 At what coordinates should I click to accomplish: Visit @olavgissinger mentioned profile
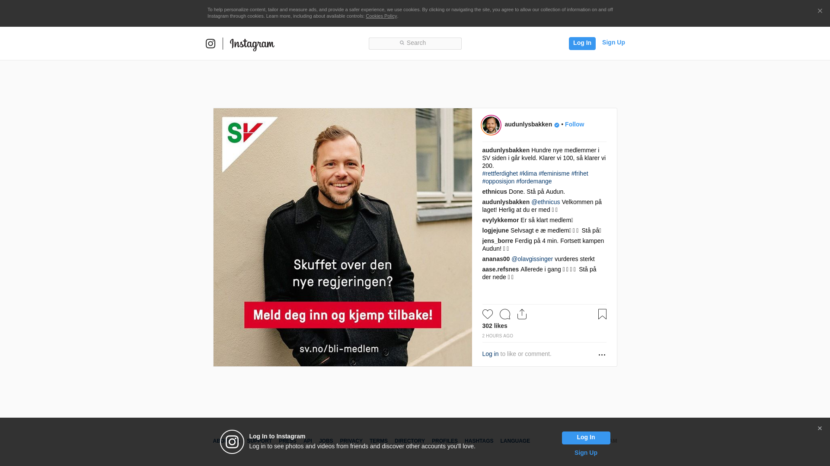[x=532, y=259]
